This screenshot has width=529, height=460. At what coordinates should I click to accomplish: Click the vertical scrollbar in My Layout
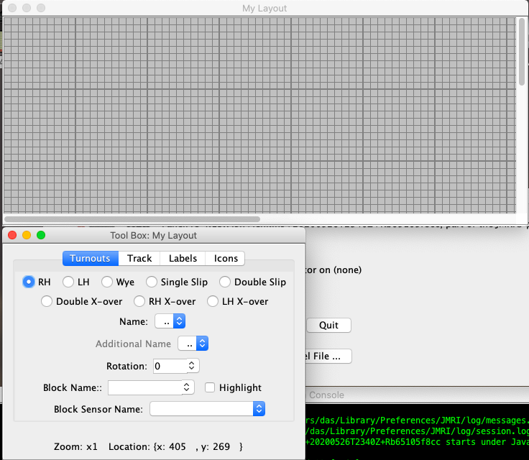(522, 52)
